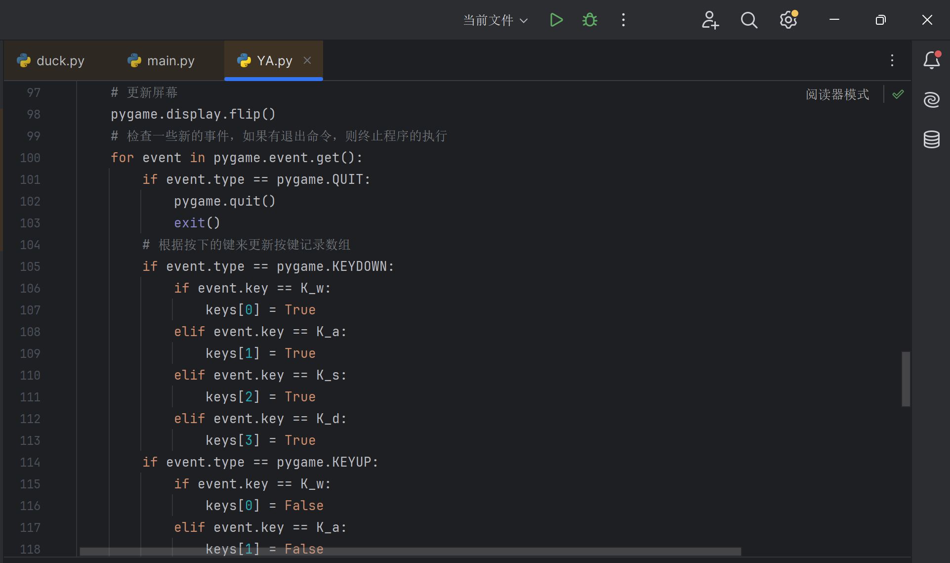Toggle reader mode 阅读器模式
Screen dimensions: 950x563
pos(837,94)
